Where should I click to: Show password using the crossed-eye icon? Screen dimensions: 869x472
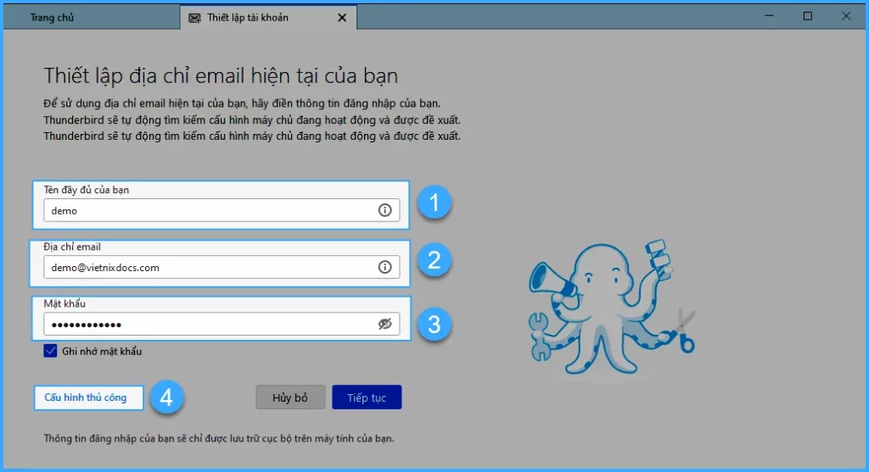click(x=384, y=324)
